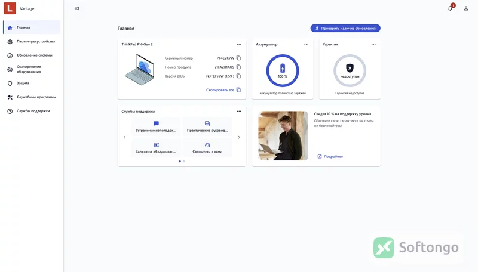Go to Обновление системы section
The height and width of the screenshot is (272, 478).
pyautogui.click(x=32, y=55)
